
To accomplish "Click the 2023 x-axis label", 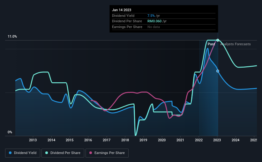I will point(217,140).
